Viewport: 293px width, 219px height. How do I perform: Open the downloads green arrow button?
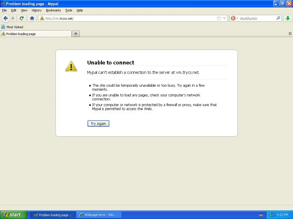click(288, 18)
